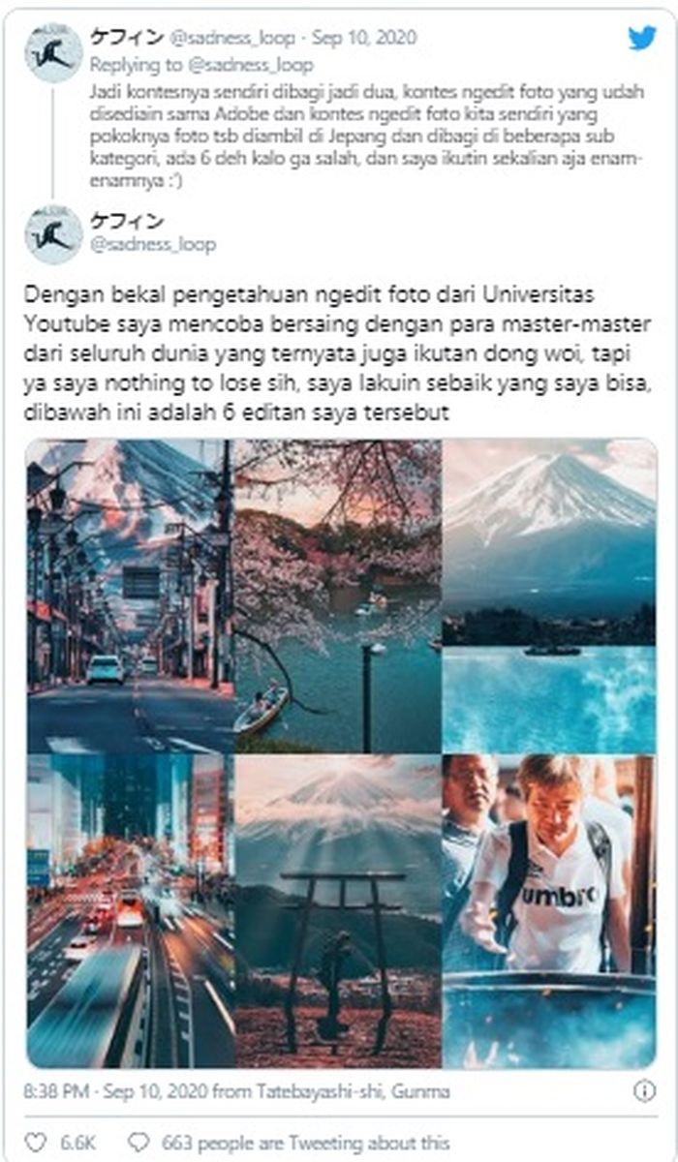Open the main tweet's profile avatar
Screen dimensions: 678x1162
[x=54, y=234]
